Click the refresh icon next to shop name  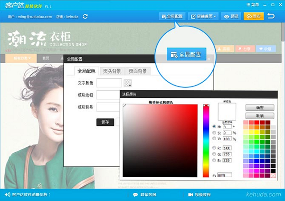coord(85,17)
